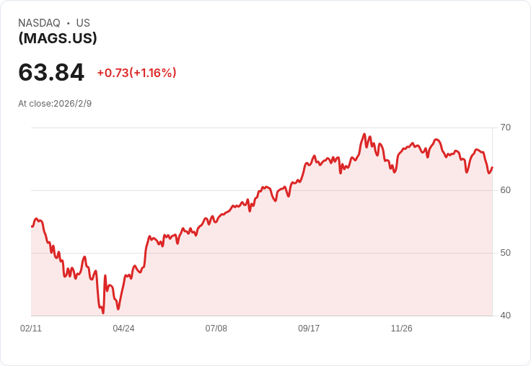Click the 02/11 date on the time axis
The height and width of the screenshot is (366, 531).
pos(31,329)
